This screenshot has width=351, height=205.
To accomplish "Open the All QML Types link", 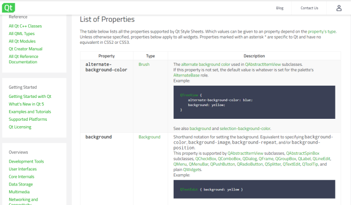I will point(22,34).
